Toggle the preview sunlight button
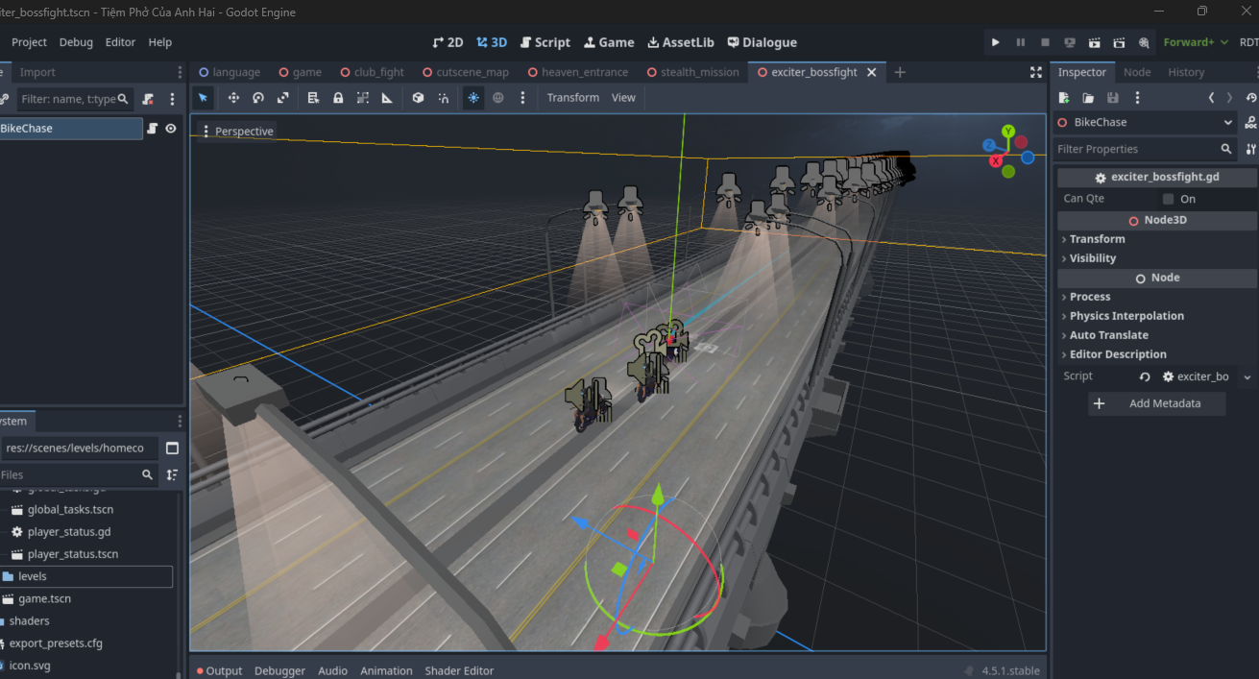The height and width of the screenshot is (679, 1259). [473, 98]
